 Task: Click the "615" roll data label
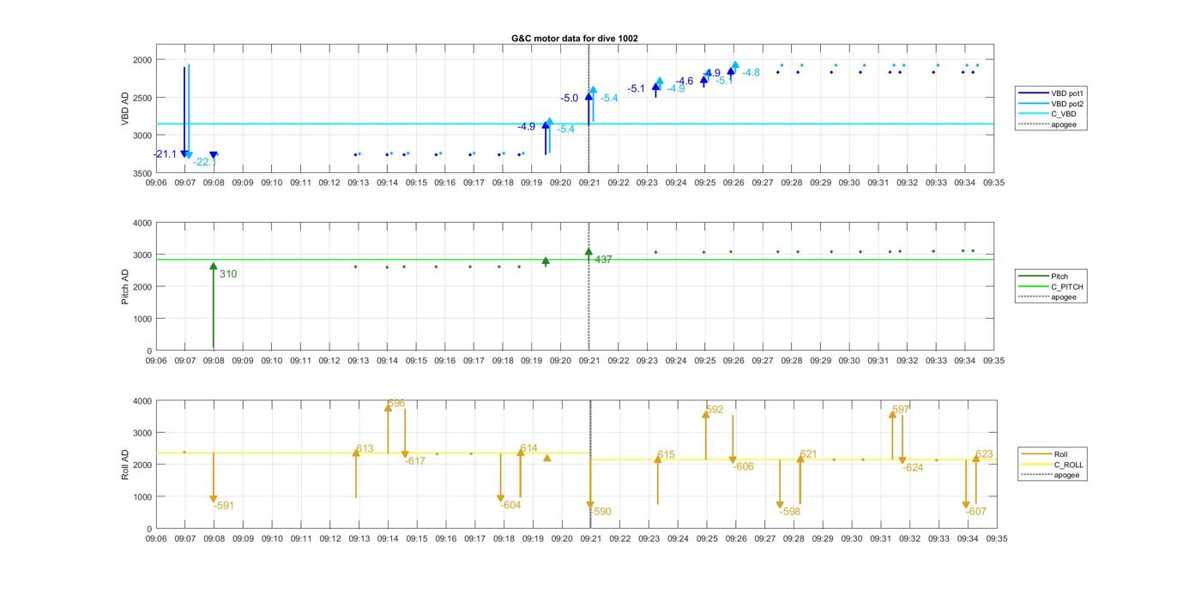point(667,455)
